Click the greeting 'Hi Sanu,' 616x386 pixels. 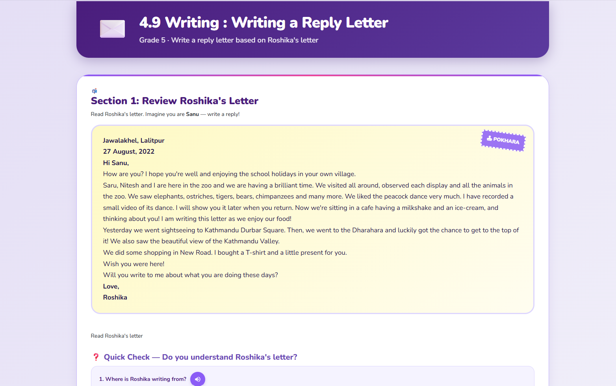116,163
